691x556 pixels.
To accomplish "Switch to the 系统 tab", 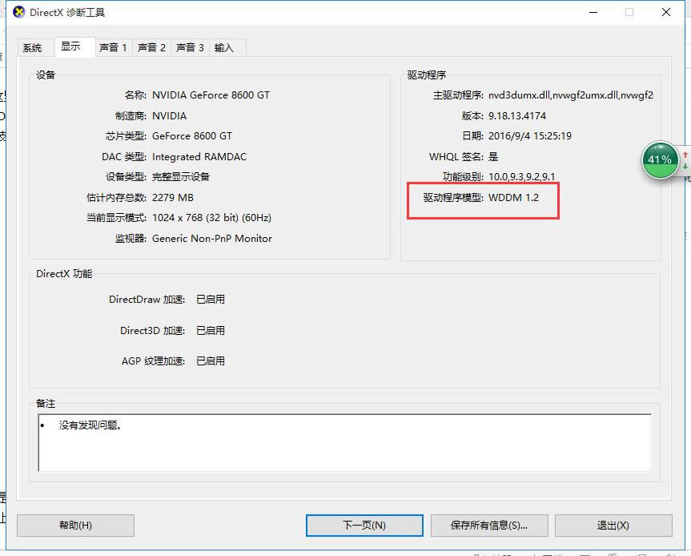I will click(34, 47).
